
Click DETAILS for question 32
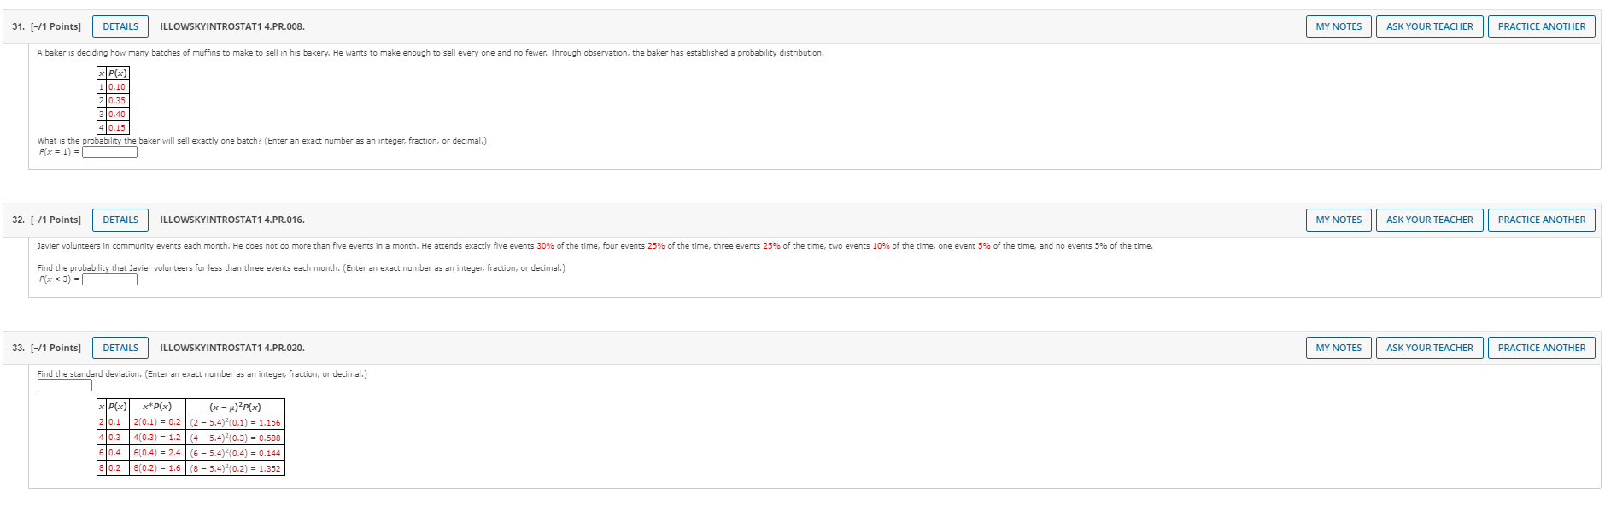click(120, 220)
